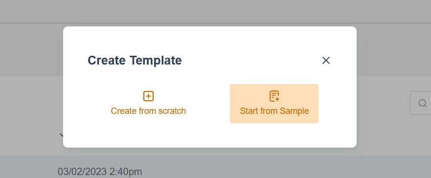Click the document-plus icon for Start from Sample

click(x=274, y=96)
